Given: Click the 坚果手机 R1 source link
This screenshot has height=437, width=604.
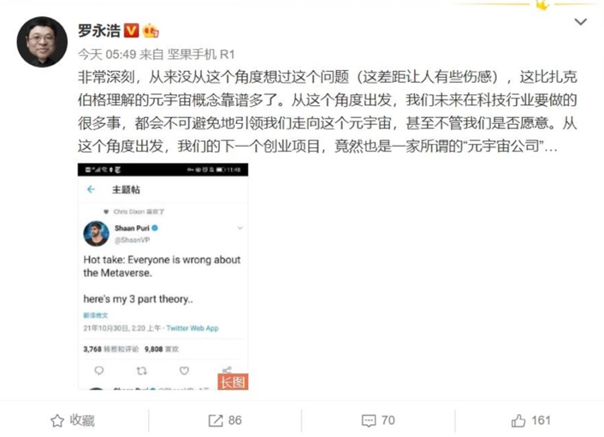Looking at the screenshot, I should tap(201, 54).
